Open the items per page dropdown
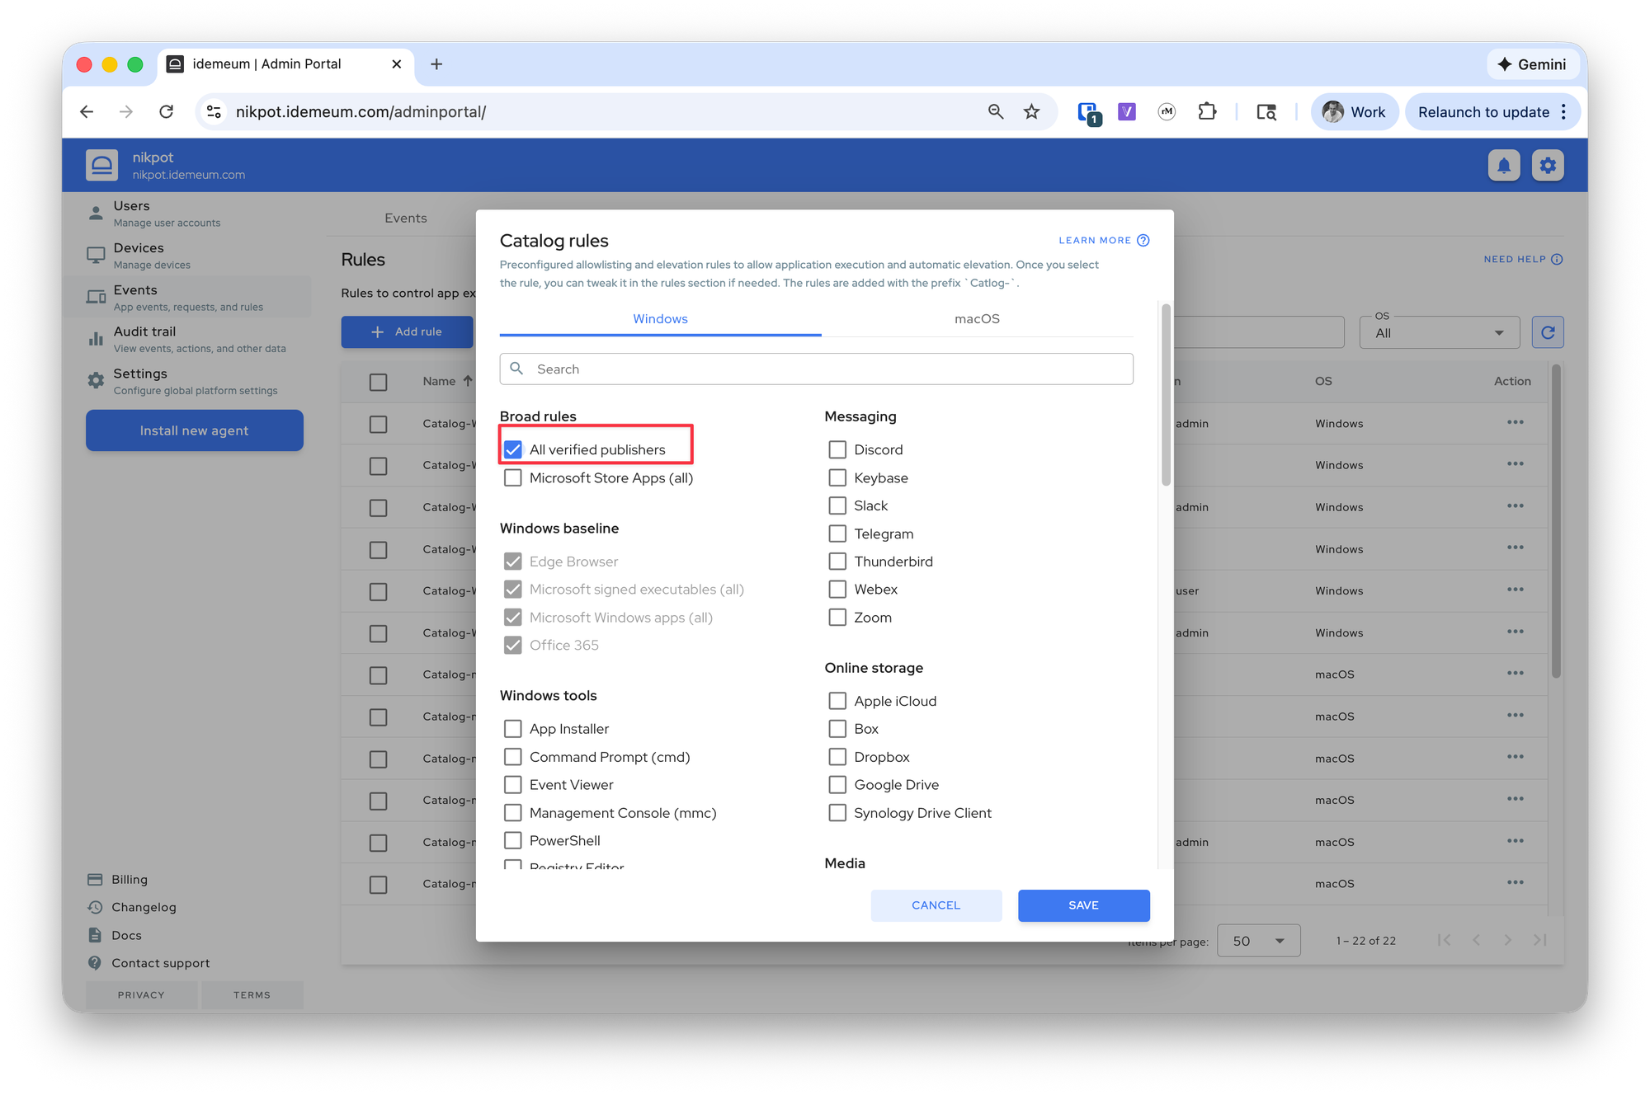The width and height of the screenshot is (1650, 1095). pyautogui.click(x=1258, y=941)
